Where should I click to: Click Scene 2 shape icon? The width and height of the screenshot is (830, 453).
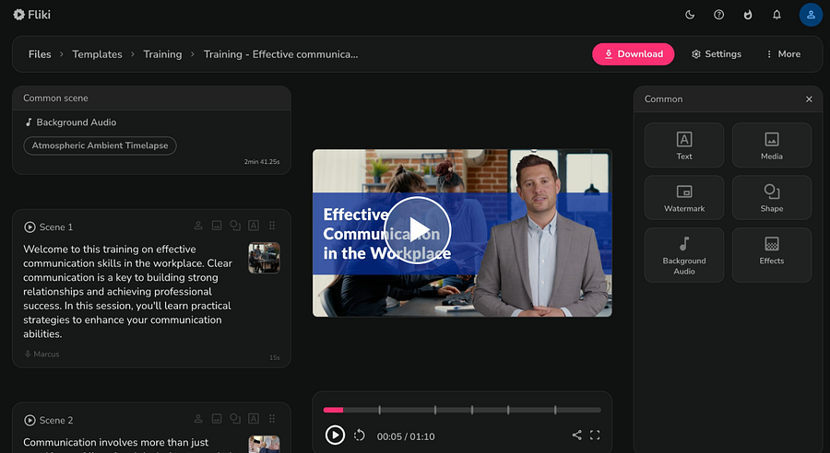tap(235, 419)
